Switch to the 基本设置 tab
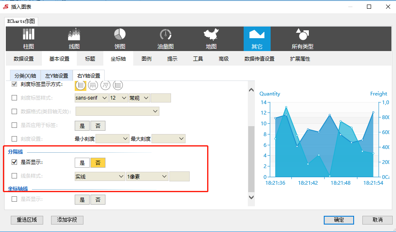The height and width of the screenshot is (232, 396). pyautogui.click(x=59, y=59)
